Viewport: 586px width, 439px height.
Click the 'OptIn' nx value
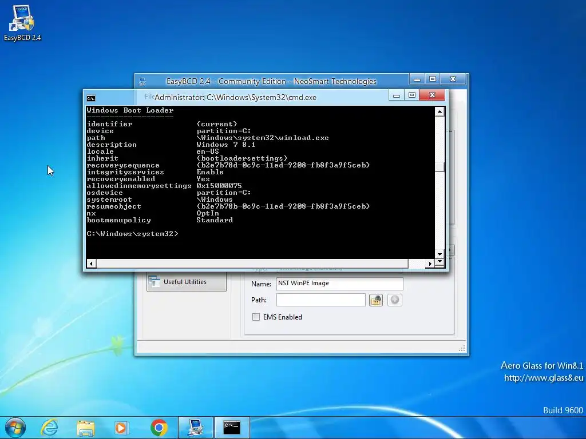click(208, 213)
